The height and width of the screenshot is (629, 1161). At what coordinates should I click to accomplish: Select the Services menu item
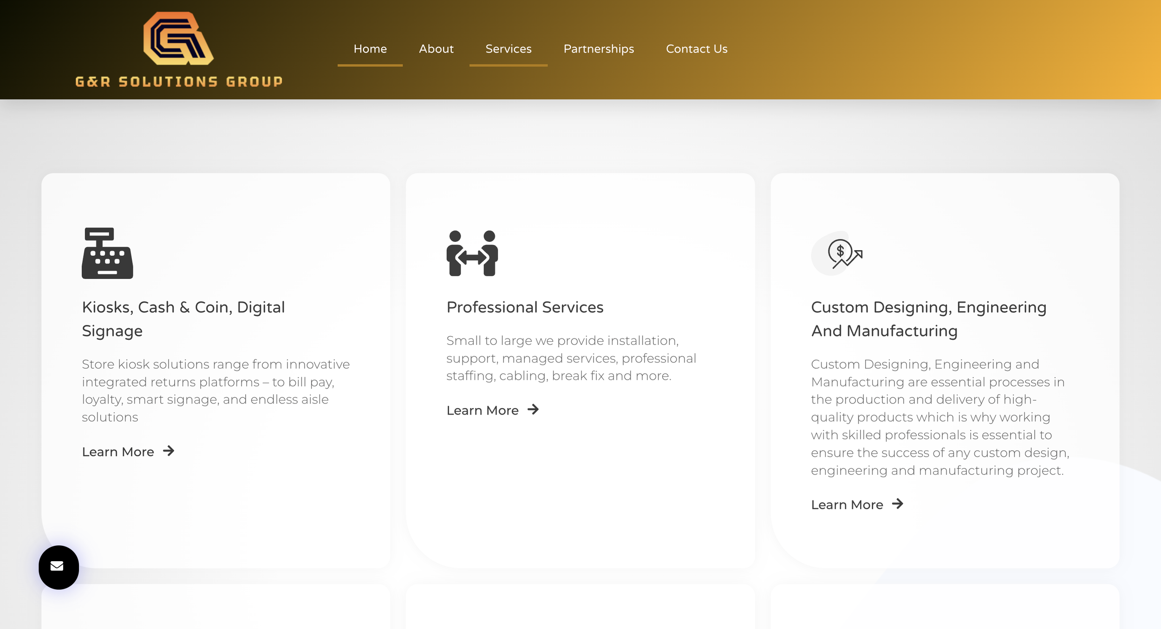[508, 49]
